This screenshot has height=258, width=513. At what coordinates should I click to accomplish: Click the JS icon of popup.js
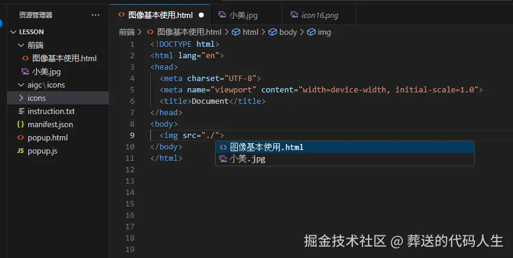tap(21, 151)
